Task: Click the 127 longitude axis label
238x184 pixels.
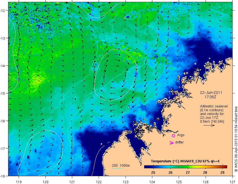Action: pos(232,182)
